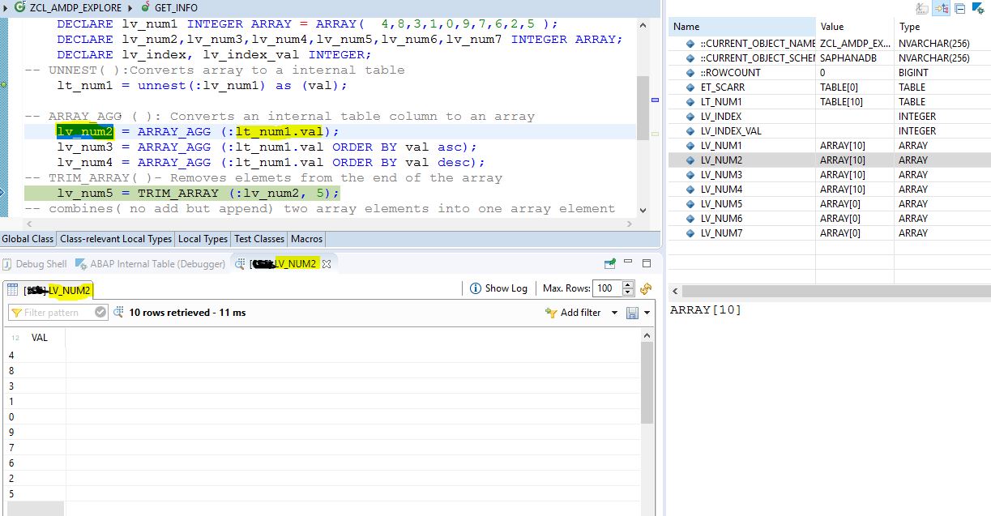
Task: Toggle the duplicate view icon top right
Action: (x=960, y=7)
